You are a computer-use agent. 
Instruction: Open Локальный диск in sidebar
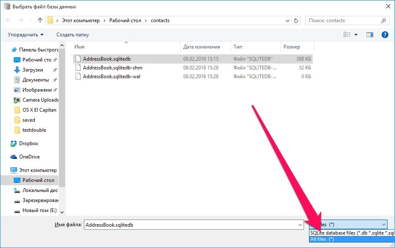point(36,190)
